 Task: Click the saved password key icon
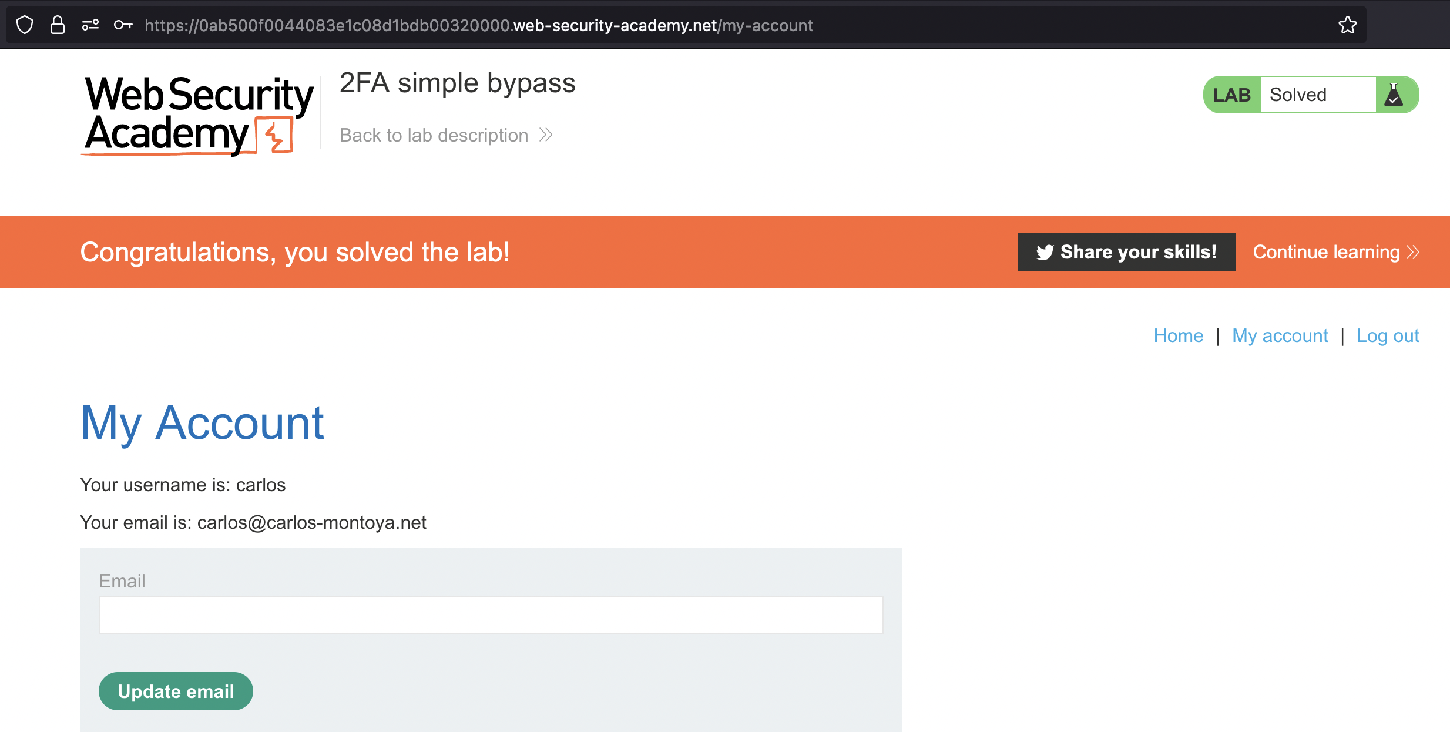123,25
